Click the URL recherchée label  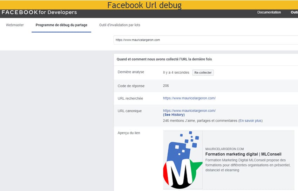point(130,98)
